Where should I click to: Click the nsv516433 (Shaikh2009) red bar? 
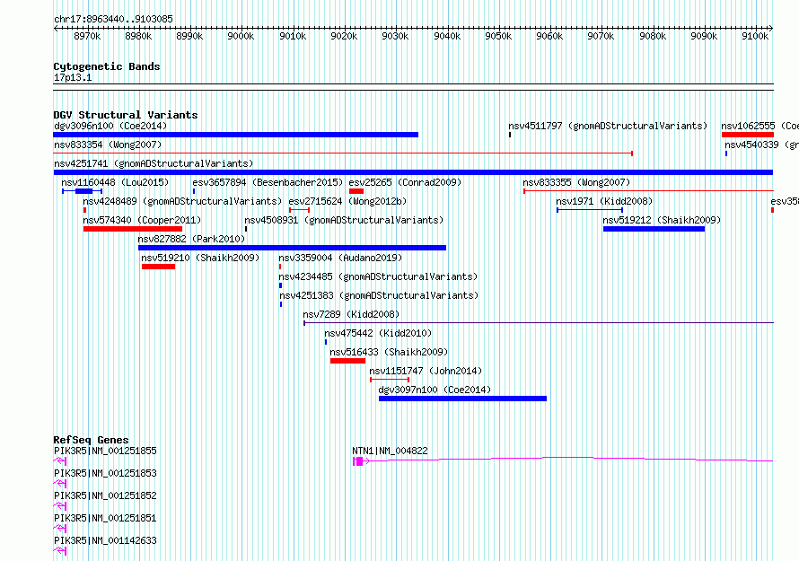pyautogui.click(x=347, y=361)
